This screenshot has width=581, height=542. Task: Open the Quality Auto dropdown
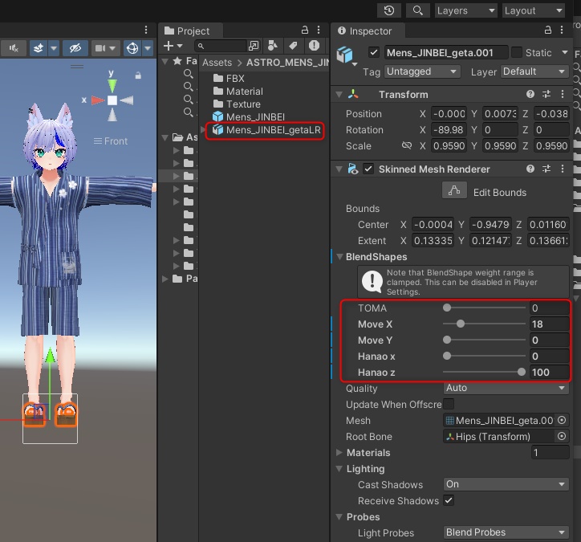[506, 388]
